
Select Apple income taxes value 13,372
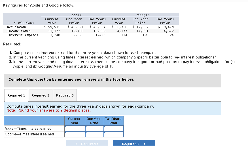pos(54,31)
